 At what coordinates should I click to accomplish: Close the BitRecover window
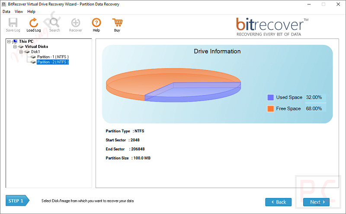[x=338, y=4]
